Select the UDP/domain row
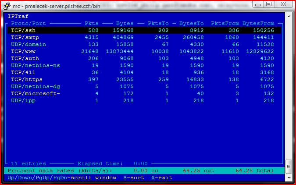 pos(144,44)
